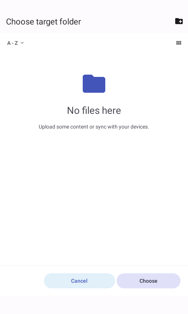This screenshot has width=188, height=314.
Task: Open the A - Z sort order menu
Action: tap(15, 43)
